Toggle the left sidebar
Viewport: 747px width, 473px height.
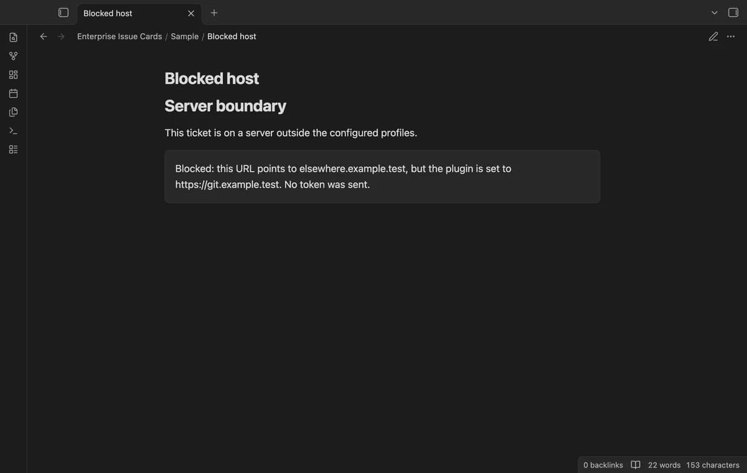click(63, 12)
